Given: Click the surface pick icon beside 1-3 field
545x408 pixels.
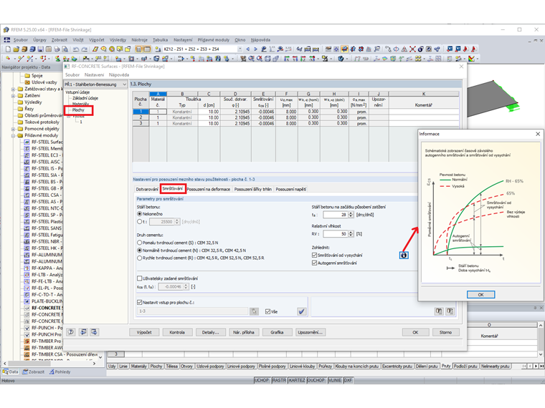Looking at the screenshot, I should [x=254, y=311].
